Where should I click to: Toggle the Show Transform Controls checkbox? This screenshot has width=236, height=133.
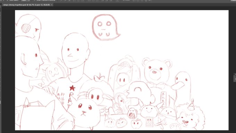pyautogui.click(x=34, y=0)
